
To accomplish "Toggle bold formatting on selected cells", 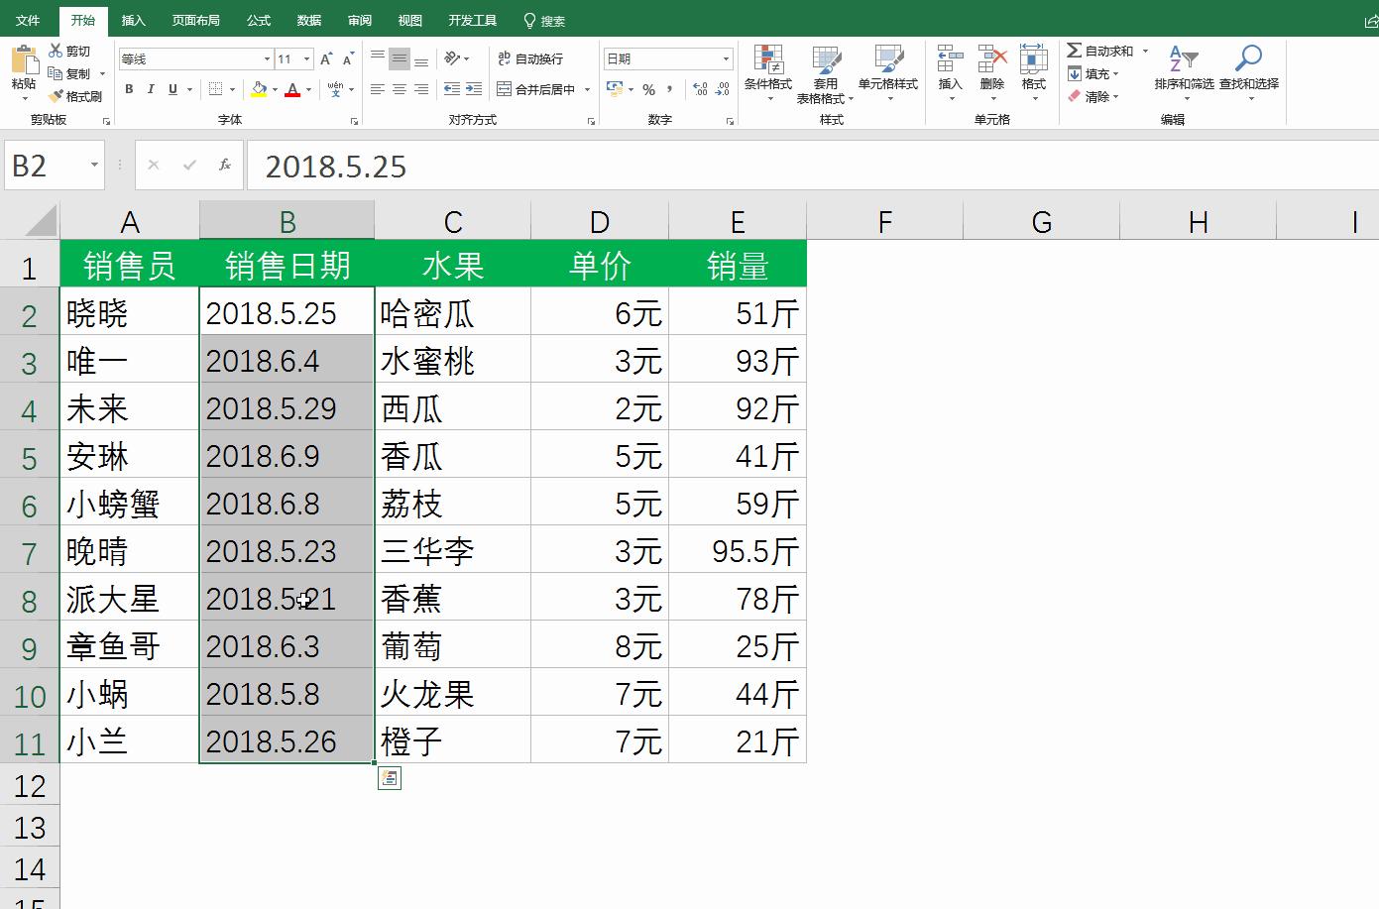I will pos(129,89).
